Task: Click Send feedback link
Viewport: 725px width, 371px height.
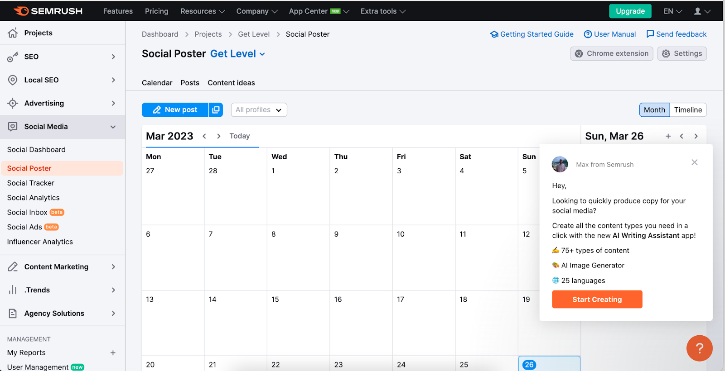Action: pyautogui.click(x=677, y=34)
